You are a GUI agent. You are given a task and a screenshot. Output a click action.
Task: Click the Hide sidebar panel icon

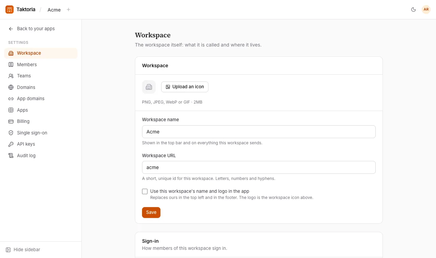tap(8, 250)
